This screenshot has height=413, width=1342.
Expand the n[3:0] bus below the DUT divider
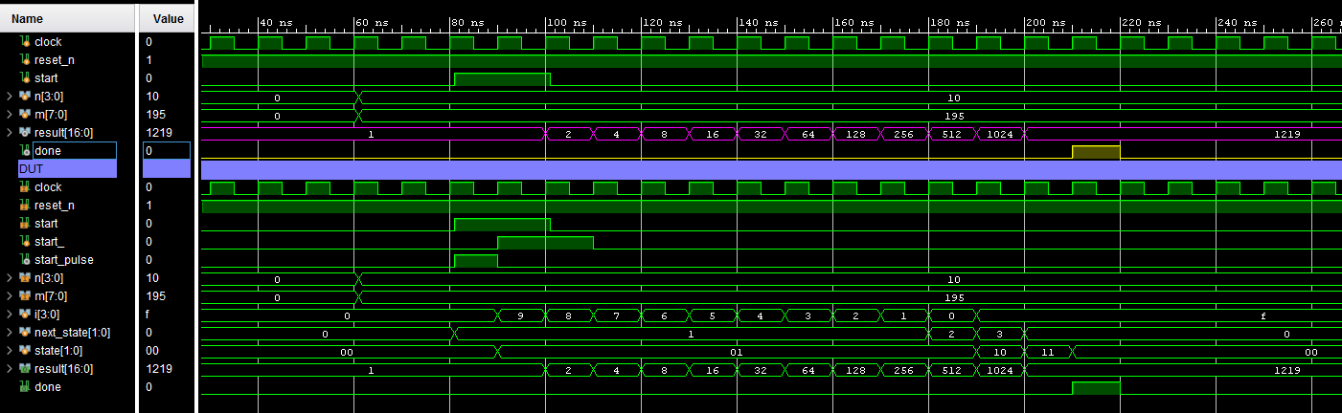point(9,278)
